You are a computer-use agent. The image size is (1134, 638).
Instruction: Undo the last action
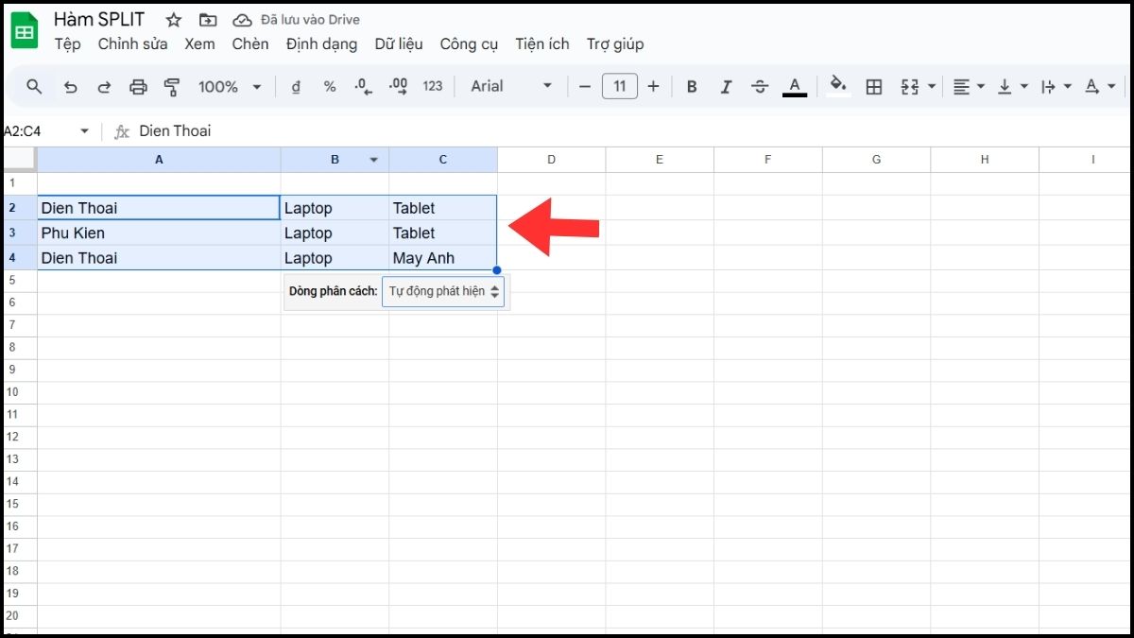(70, 86)
